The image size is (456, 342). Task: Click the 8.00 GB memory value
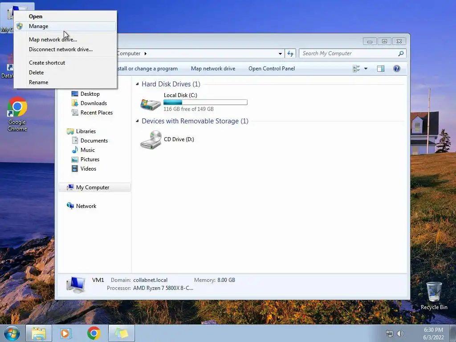(226, 280)
